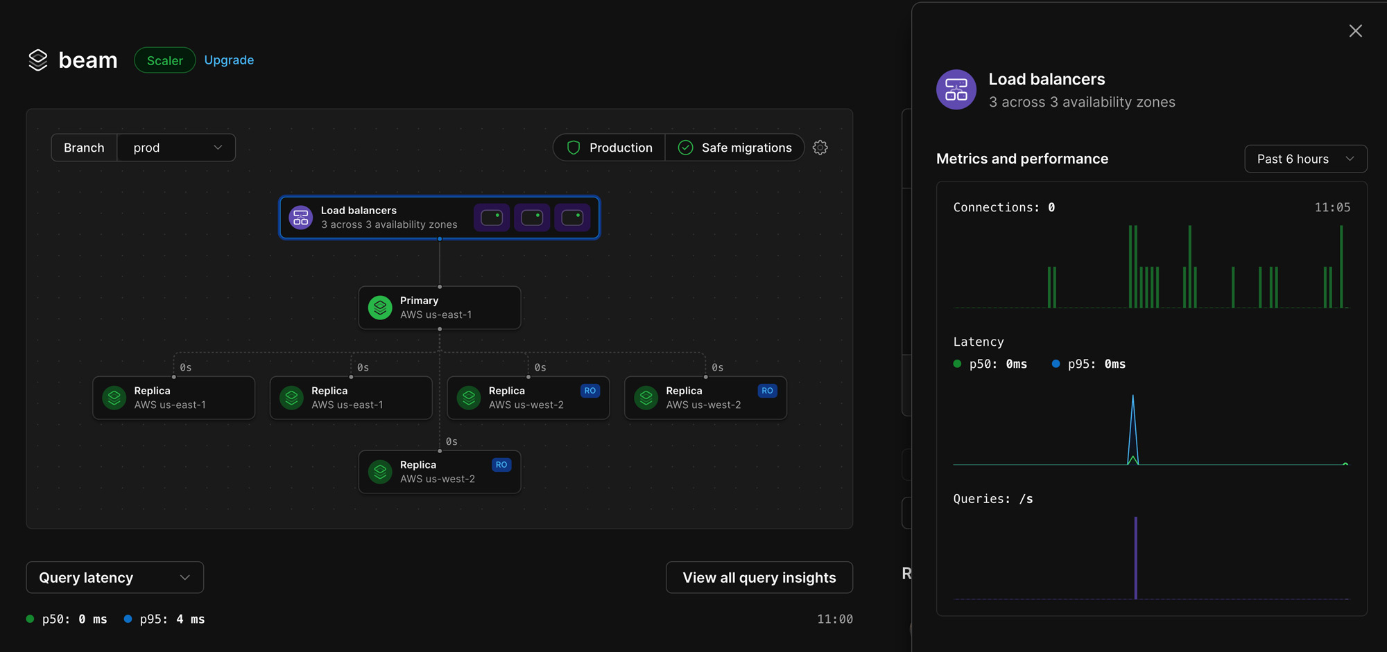Close the Load balancers side panel
The height and width of the screenshot is (652, 1387).
coord(1356,31)
